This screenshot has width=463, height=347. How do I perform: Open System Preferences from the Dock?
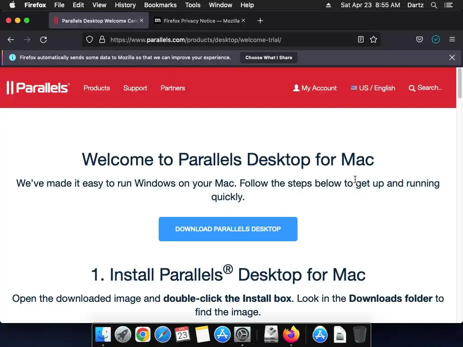[242, 335]
